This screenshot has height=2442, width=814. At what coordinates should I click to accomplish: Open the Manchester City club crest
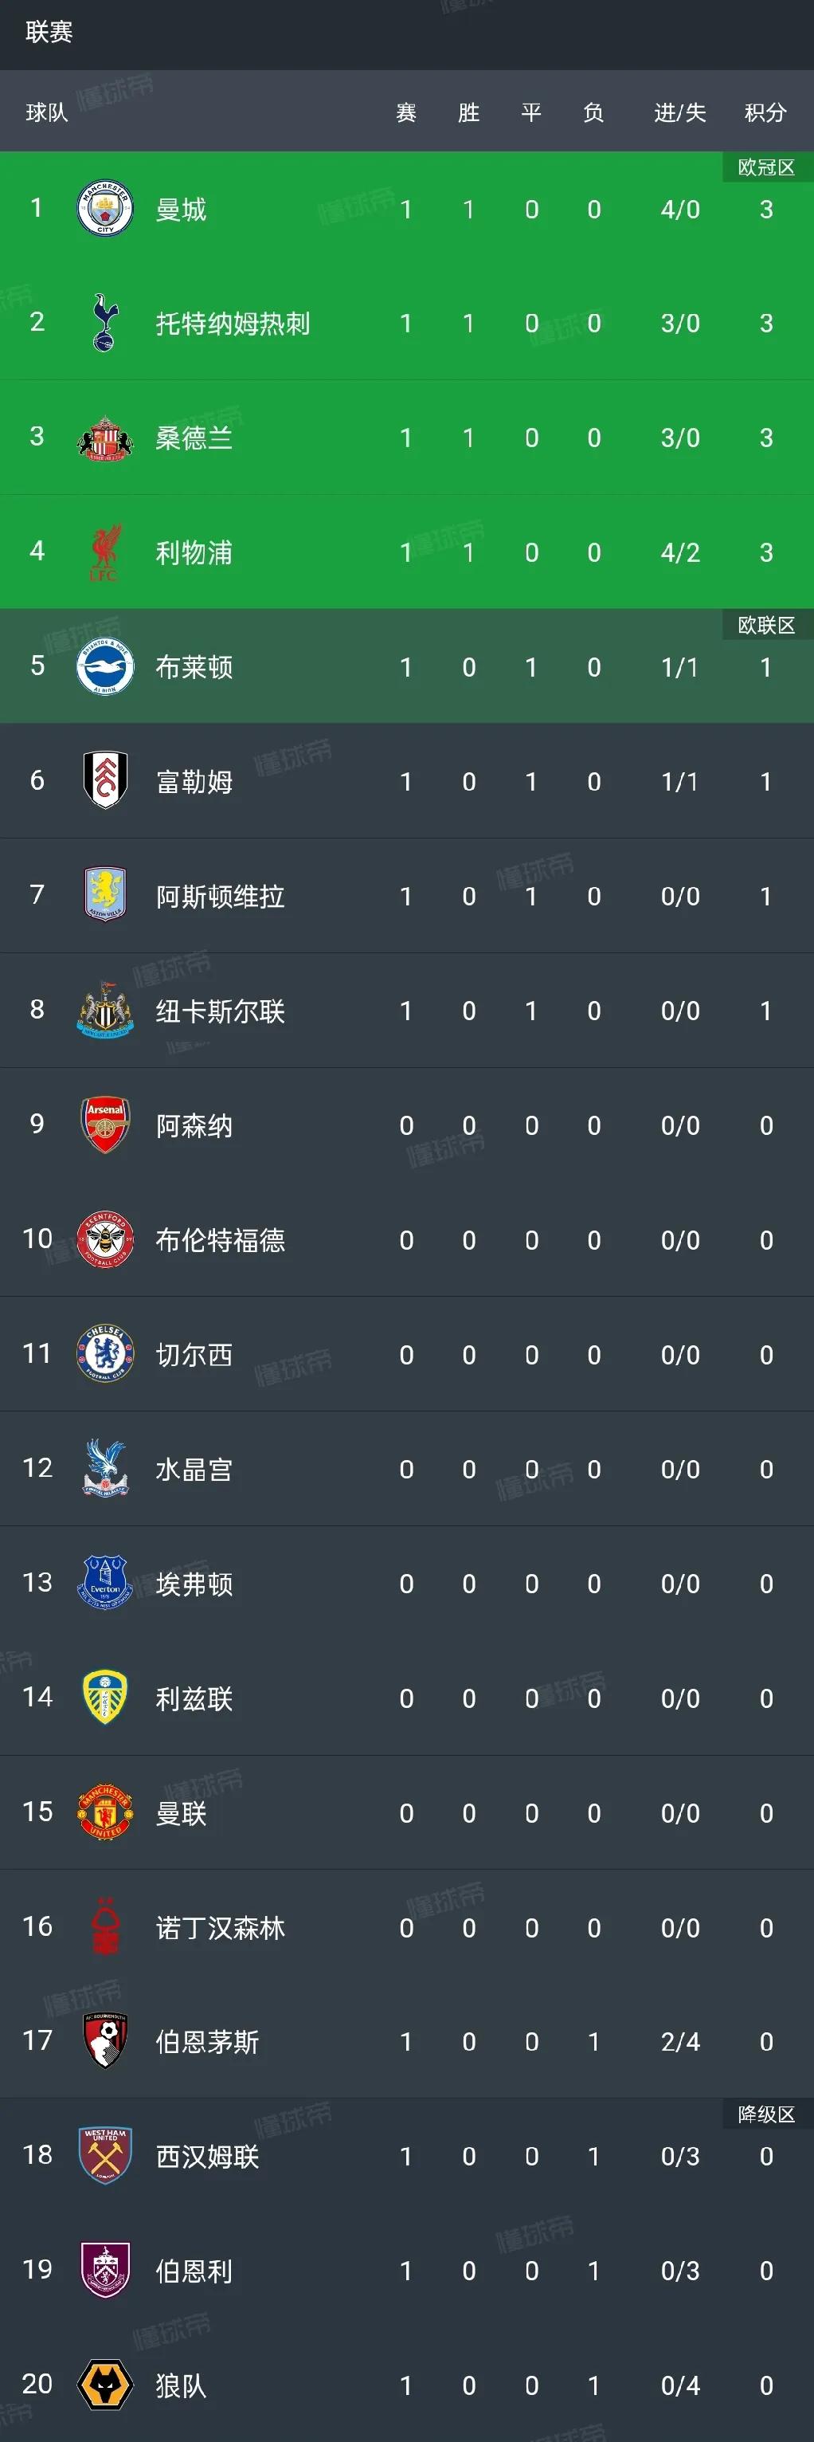[105, 209]
